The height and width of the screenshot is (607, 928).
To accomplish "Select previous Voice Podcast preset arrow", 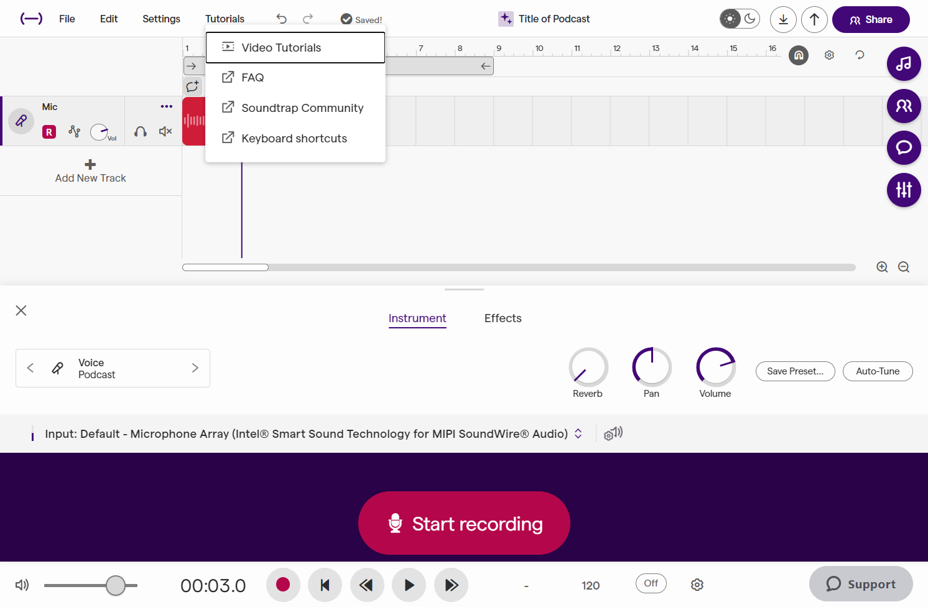I will click(x=30, y=368).
